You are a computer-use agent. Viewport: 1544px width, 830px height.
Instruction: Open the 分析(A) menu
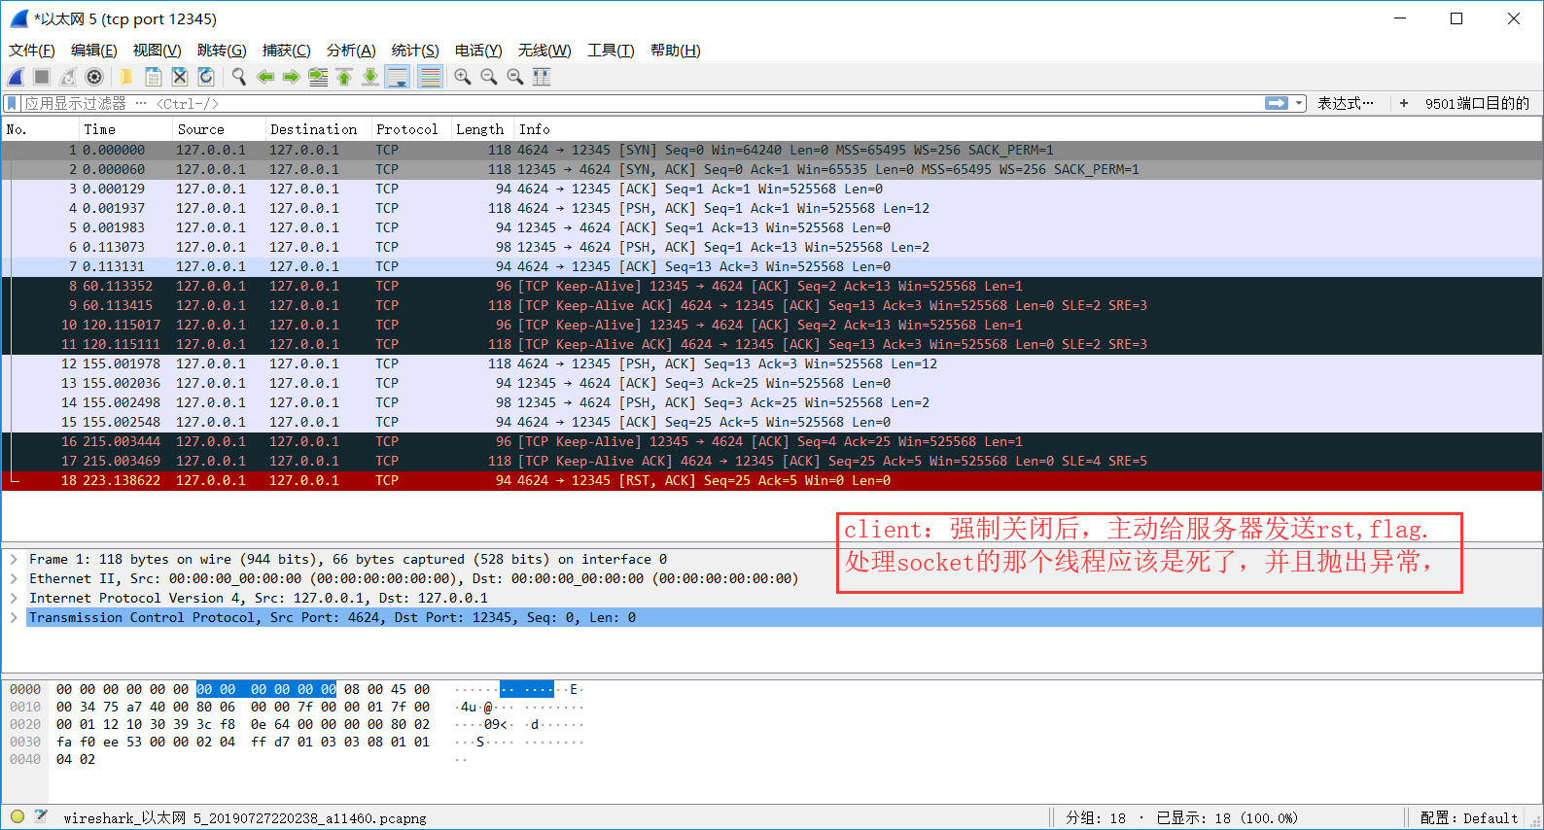351,51
